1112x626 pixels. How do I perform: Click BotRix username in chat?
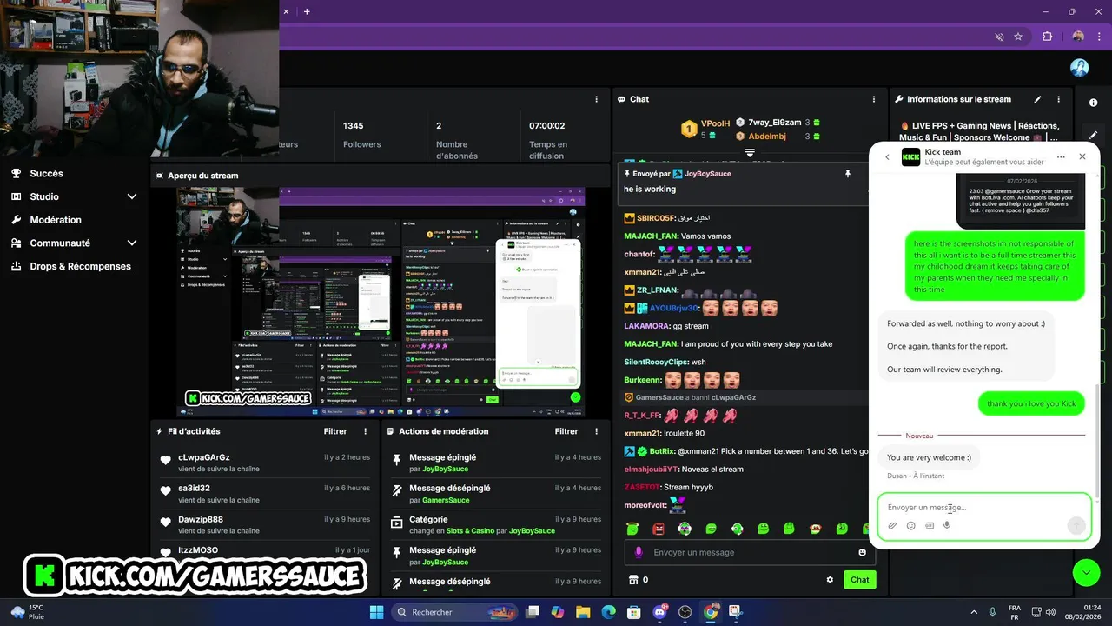coord(662,451)
